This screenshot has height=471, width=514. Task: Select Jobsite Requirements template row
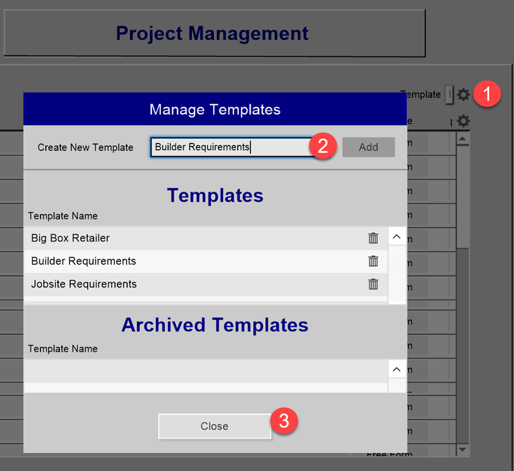click(x=205, y=284)
